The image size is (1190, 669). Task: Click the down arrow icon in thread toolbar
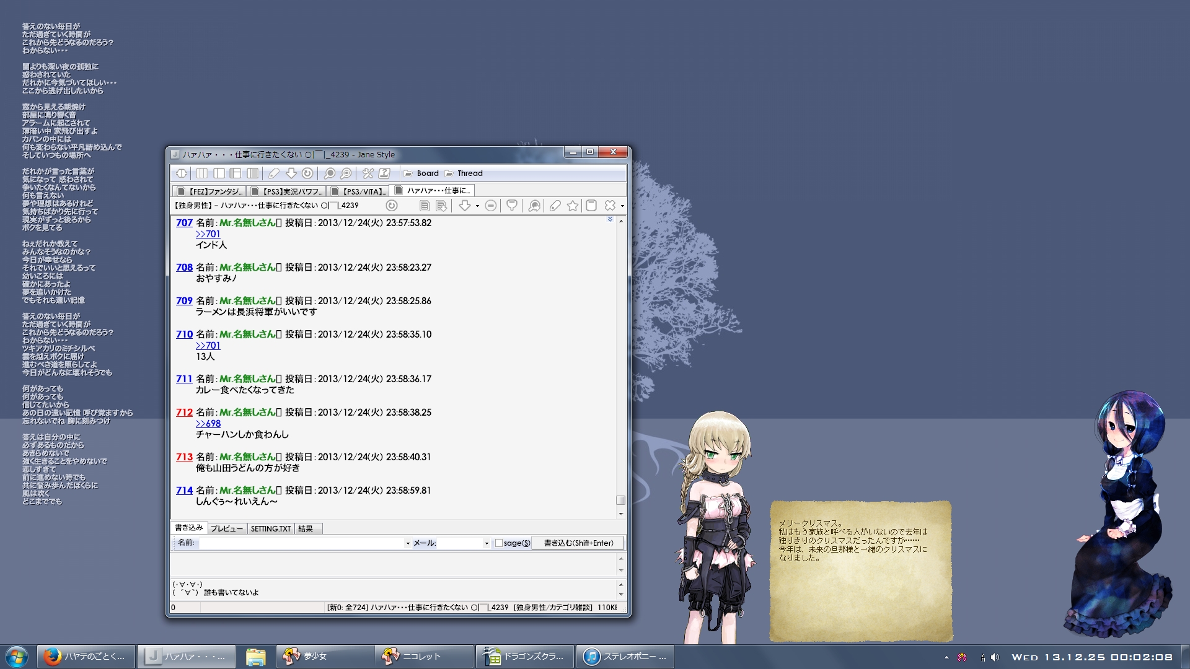(464, 206)
